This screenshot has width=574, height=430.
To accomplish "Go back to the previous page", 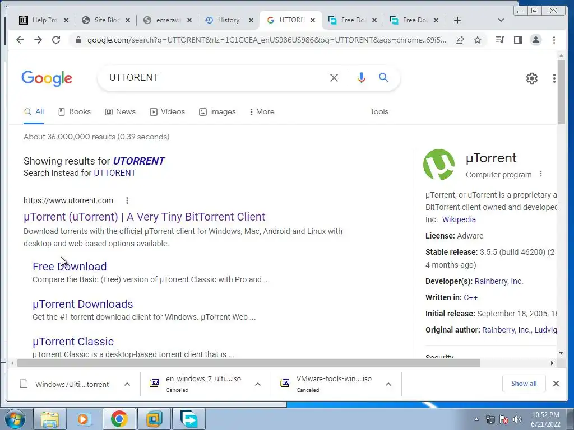I will [x=20, y=40].
